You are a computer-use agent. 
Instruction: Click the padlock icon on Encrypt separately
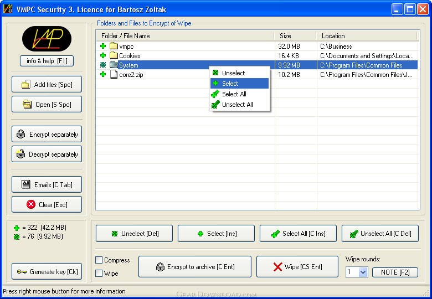pos(21,135)
